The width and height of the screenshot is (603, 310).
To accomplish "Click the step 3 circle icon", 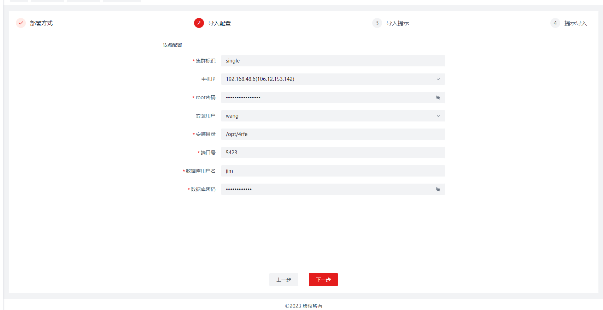I will click(377, 23).
